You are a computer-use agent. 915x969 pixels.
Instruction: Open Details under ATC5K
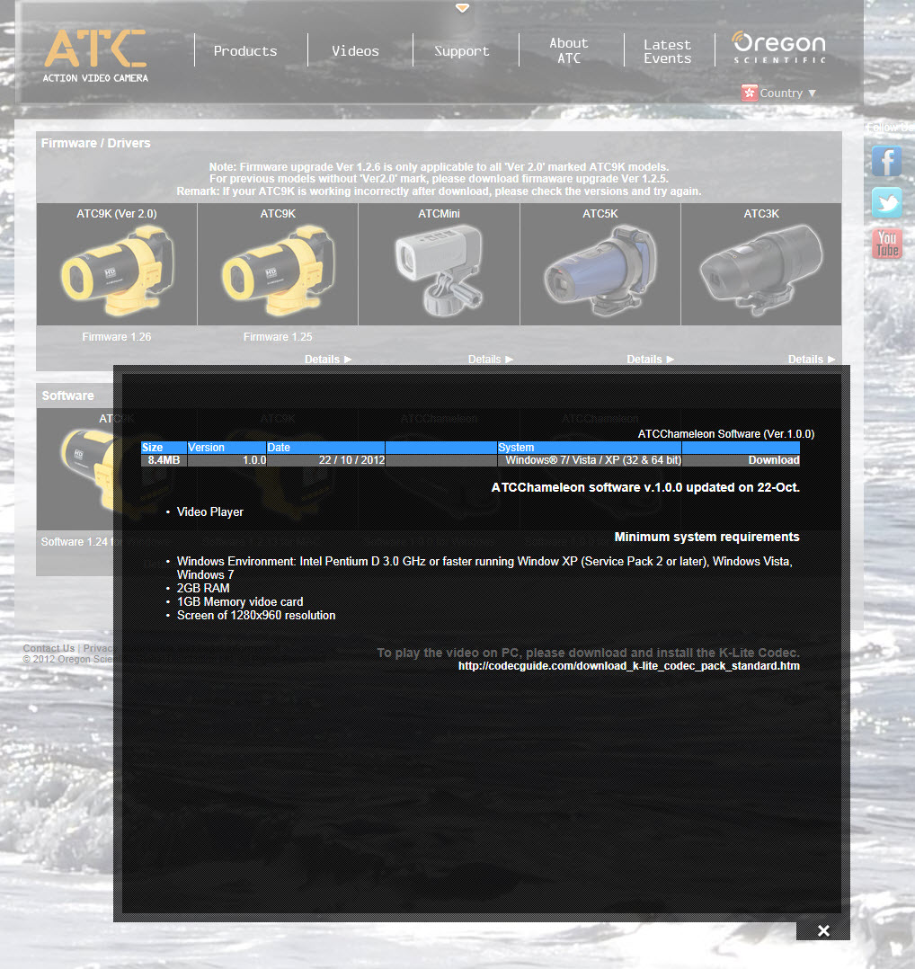pos(650,359)
